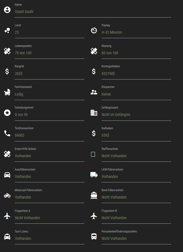Click the car Autoführerschein icon
The width and height of the screenshot is (183, 252).
[7, 175]
